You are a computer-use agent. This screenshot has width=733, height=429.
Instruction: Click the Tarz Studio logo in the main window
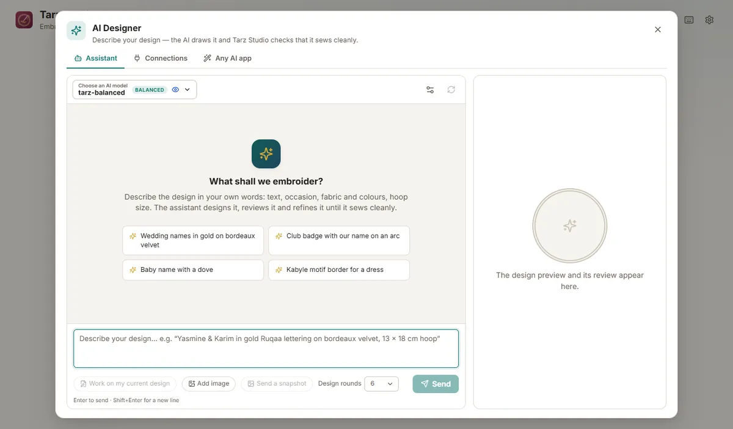point(24,20)
